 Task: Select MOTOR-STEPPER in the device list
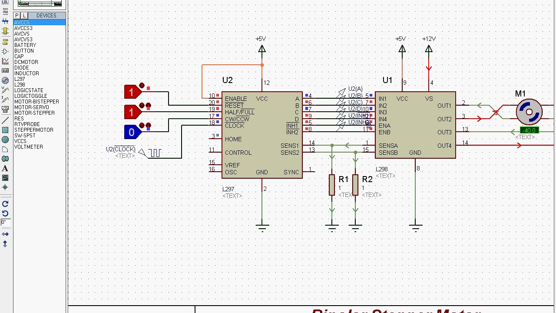click(x=40, y=113)
